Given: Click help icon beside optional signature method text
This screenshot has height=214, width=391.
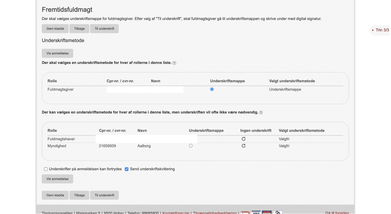Looking at the screenshot, I should pyautogui.click(x=261, y=113).
